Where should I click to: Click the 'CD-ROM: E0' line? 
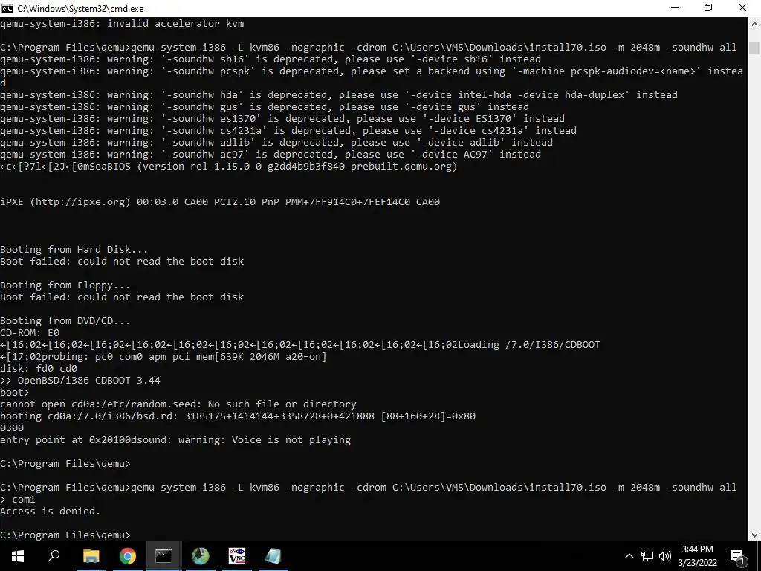[30, 332]
